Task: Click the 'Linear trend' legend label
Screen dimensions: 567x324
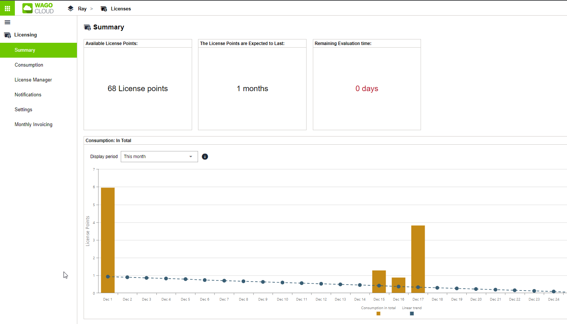Action: [x=412, y=308]
